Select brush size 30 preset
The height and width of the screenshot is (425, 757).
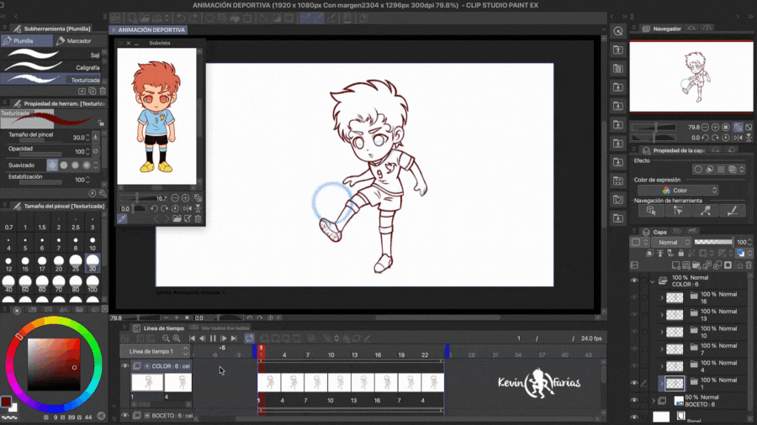[93, 265]
